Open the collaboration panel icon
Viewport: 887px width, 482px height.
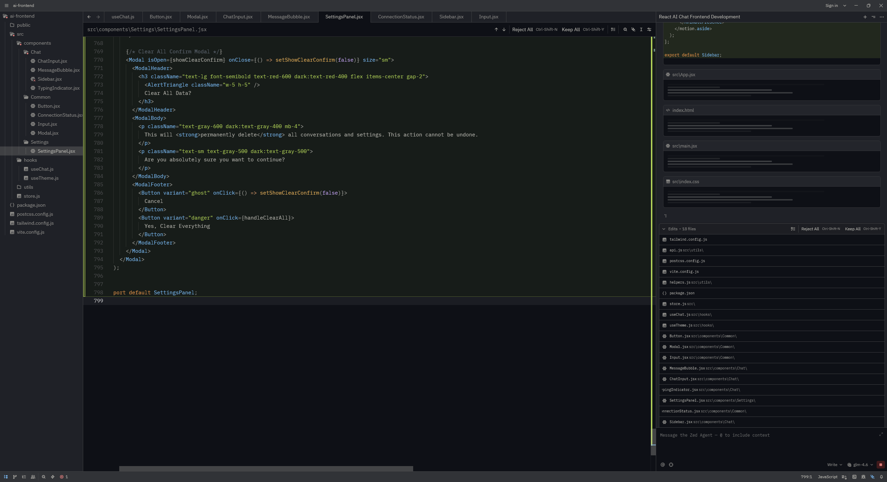tap(33, 477)
